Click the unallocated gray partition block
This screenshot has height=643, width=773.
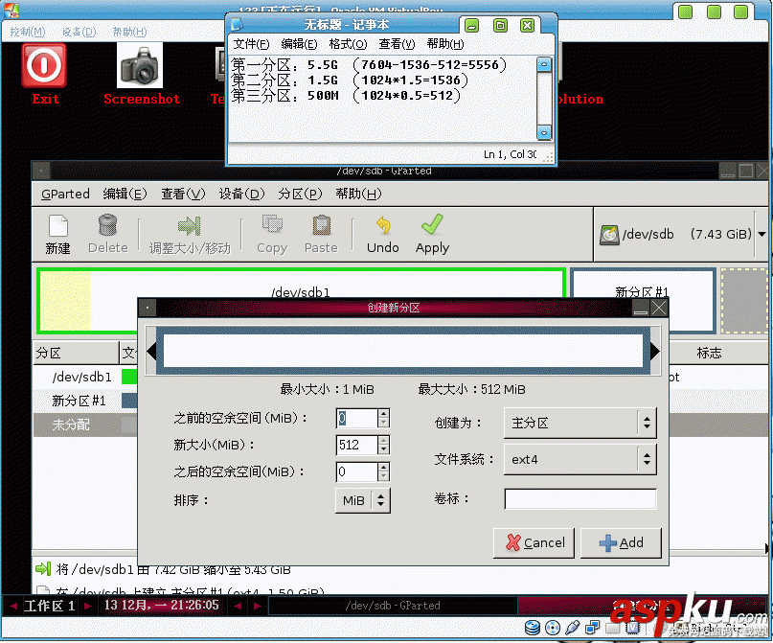(x=743, y=300)
